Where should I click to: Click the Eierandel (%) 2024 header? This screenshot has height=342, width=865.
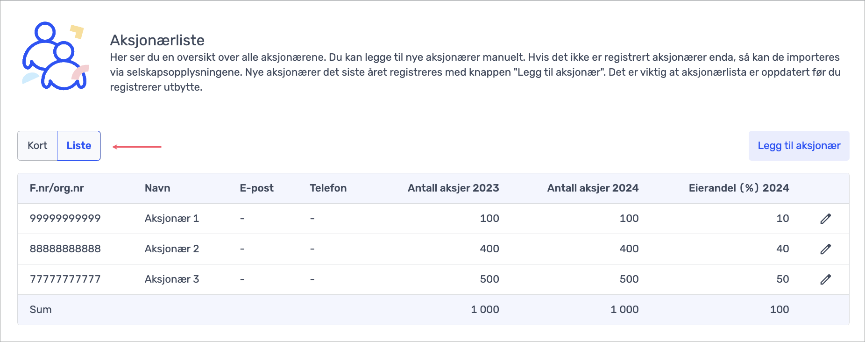(x=738, y=188)
